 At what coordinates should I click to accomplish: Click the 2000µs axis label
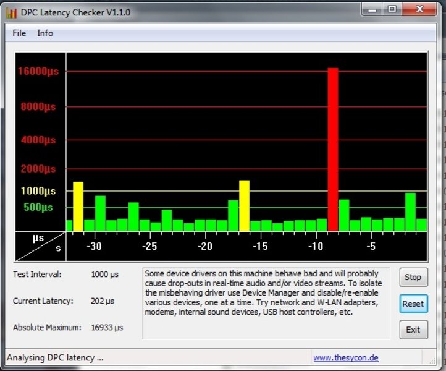tap(38, 169)
